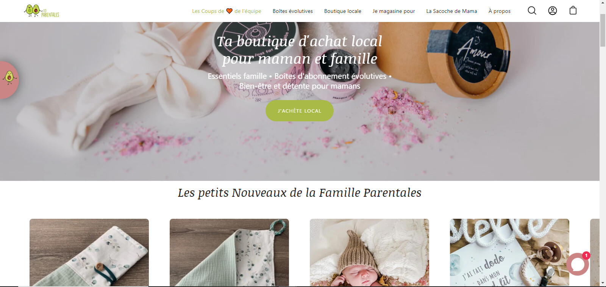Open the search magnifier icon
This screenshot has height=287, width=606.
(x=532, y=11)
